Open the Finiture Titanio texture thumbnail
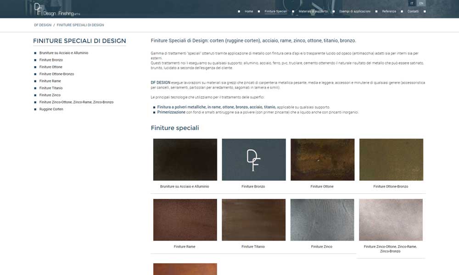This screenshot has height=275, width=459. tap(254, 220)
